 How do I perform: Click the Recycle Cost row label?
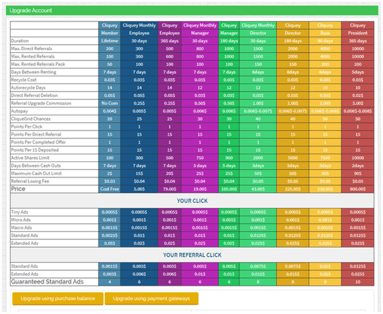[24, 80]
